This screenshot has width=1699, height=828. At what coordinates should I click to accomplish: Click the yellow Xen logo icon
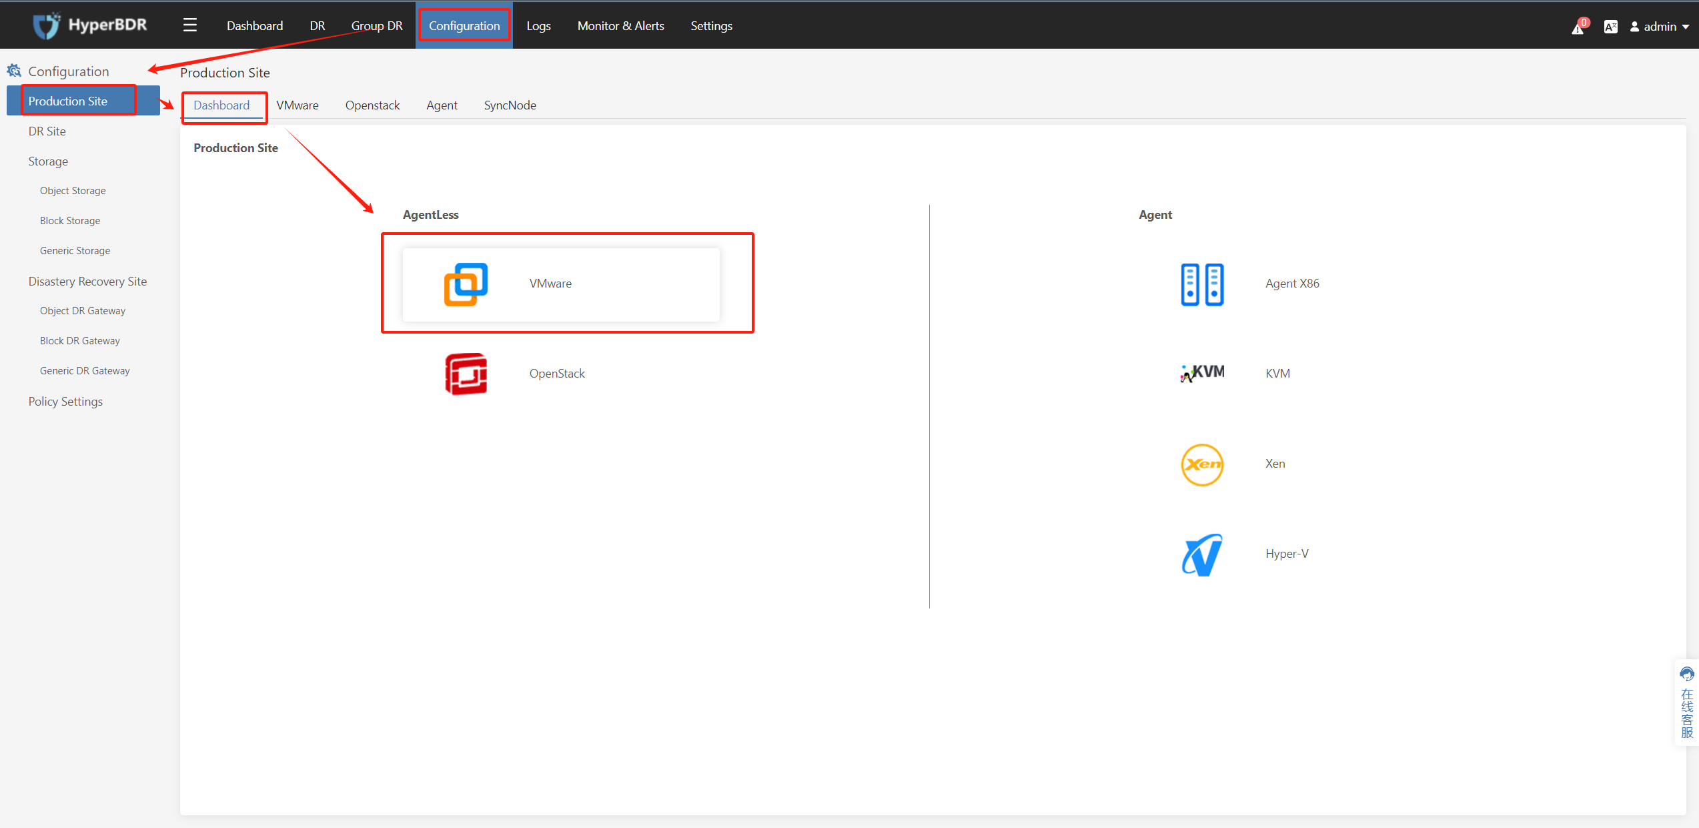1202,464
